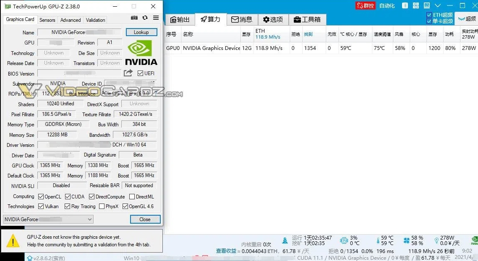Click the GPU-Z refresh icon
The width and height of the screenshot is (478, 261).
tap(145, 18)
